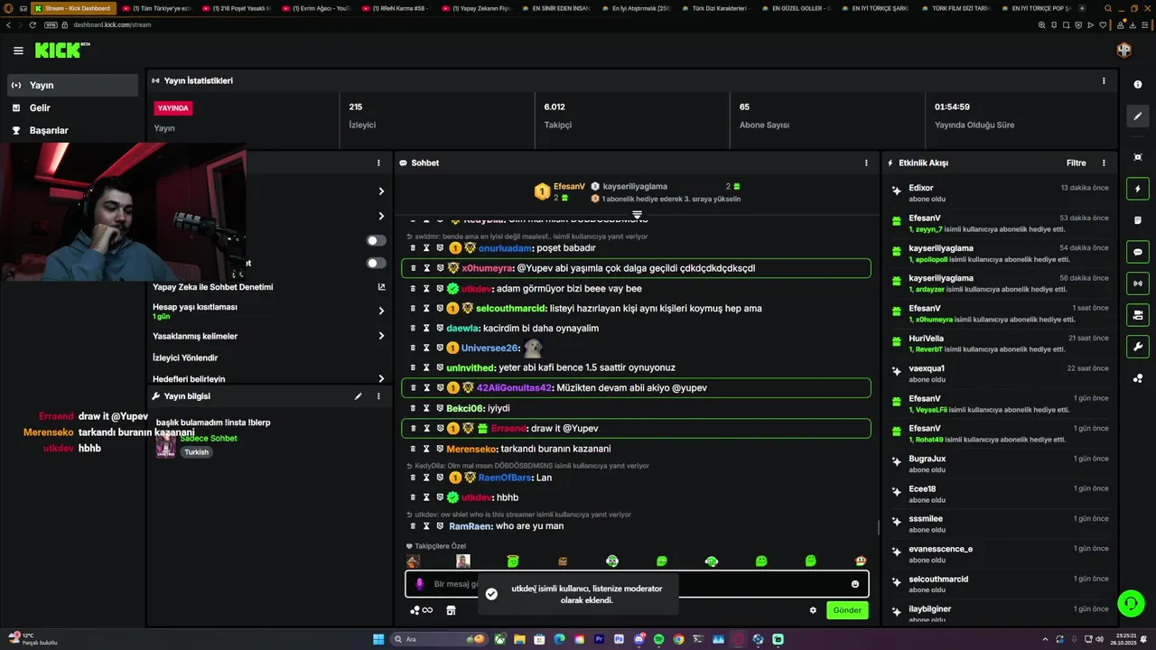This screenshot has width=1156, height=650.
Task: Click the focus frame icon in right sidebar
Action: 1137,157
